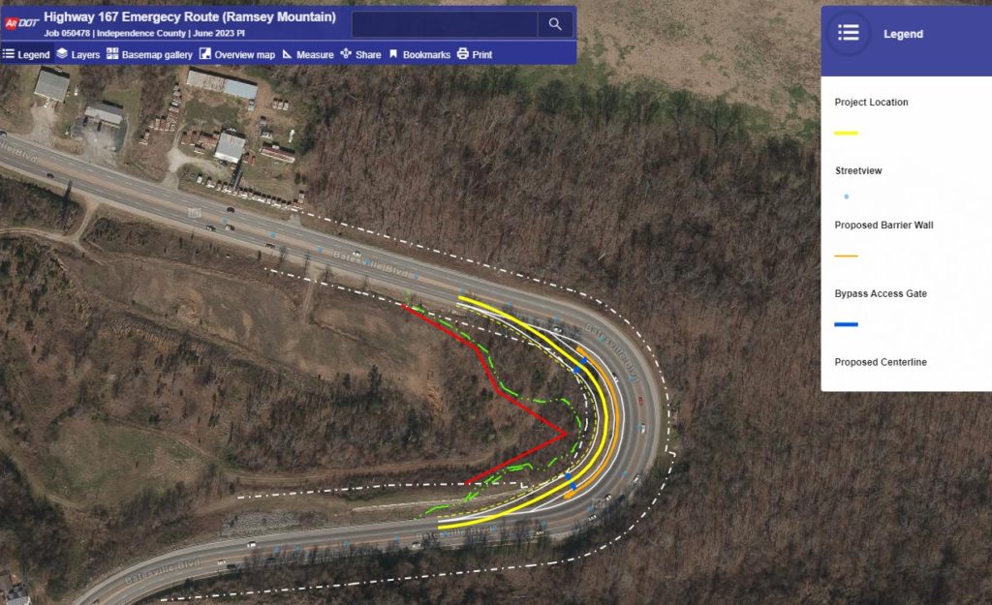Click the orange Proposed Barrier Wall swatch
The width and height of the screenshot is (992, 605).
coord(846,256)
